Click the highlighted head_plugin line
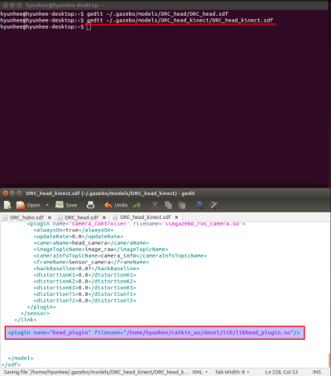The width and height of the screenshot is (331, 376). tap(155, 333)
